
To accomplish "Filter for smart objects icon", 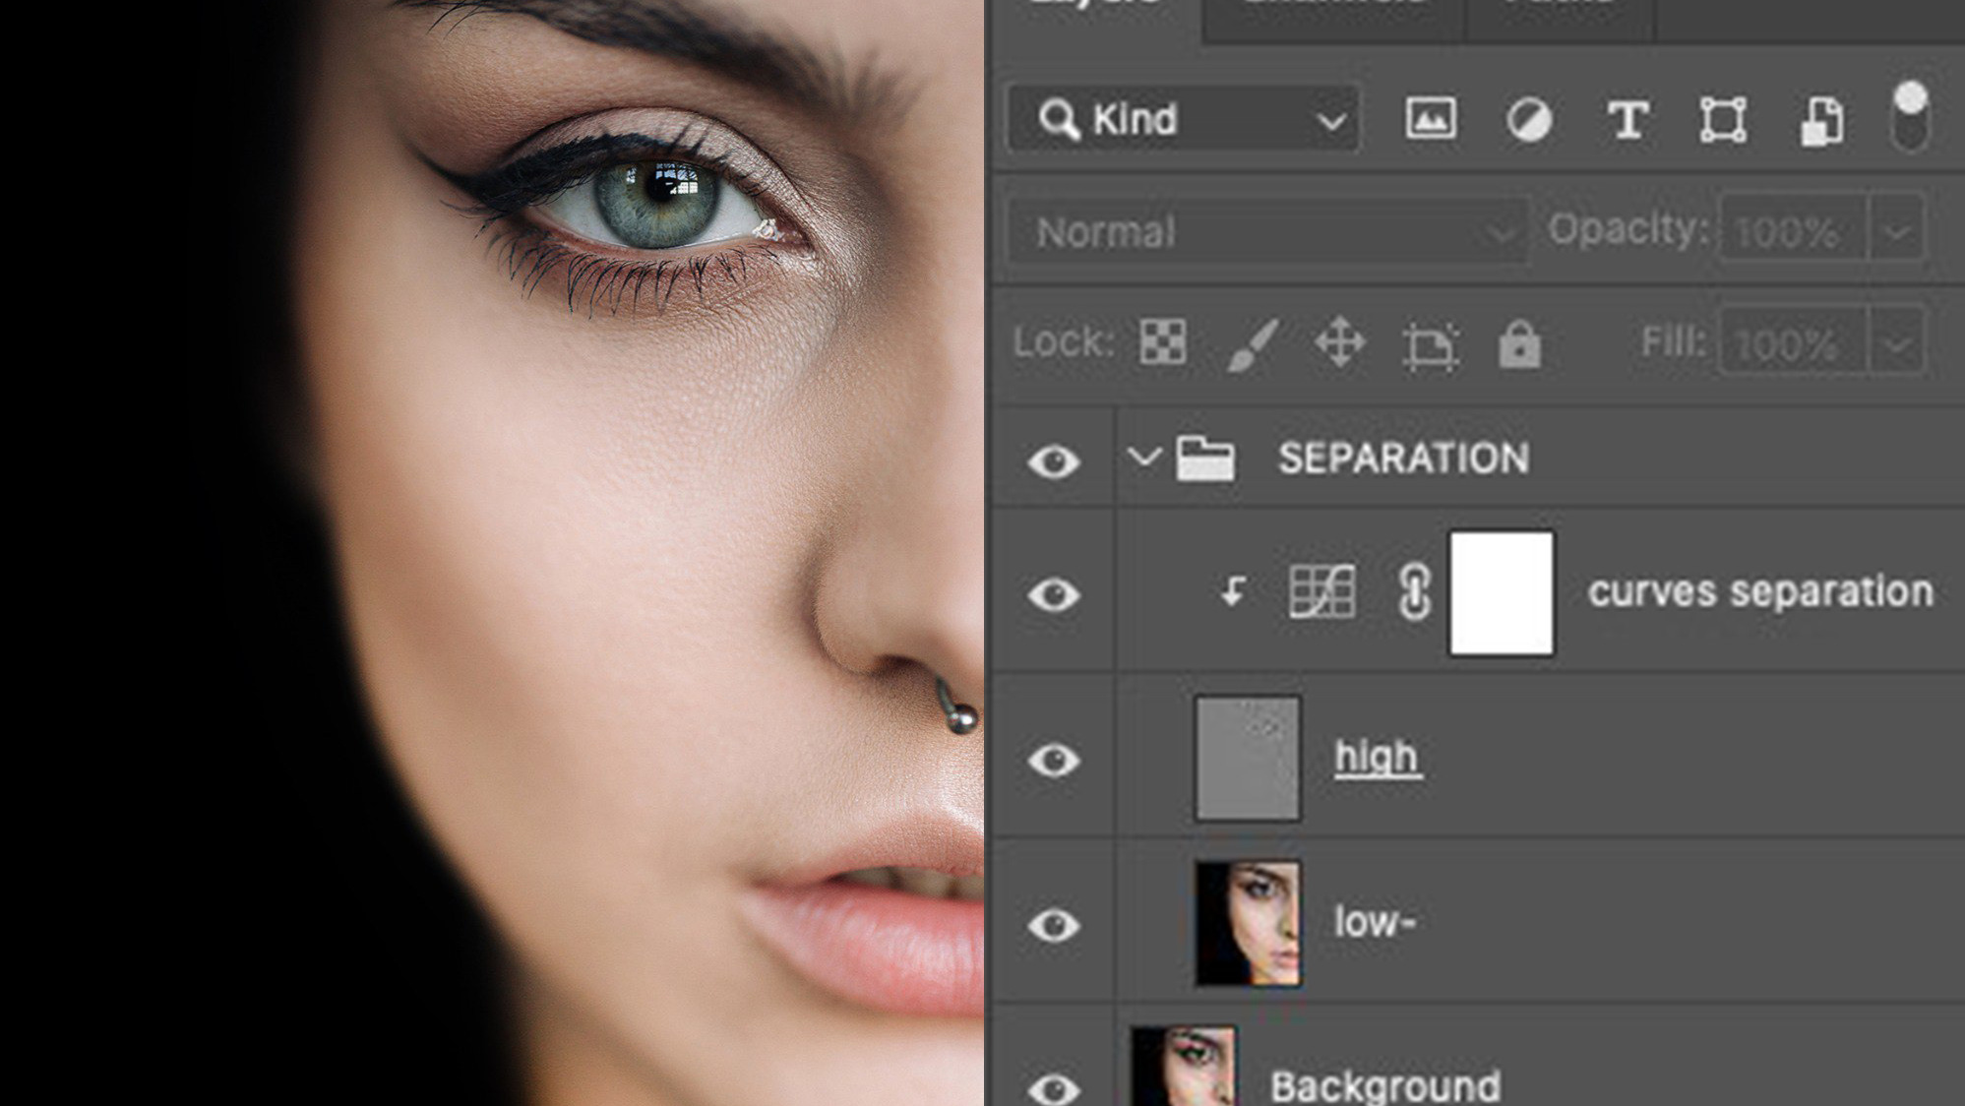I will [1823, 119].
